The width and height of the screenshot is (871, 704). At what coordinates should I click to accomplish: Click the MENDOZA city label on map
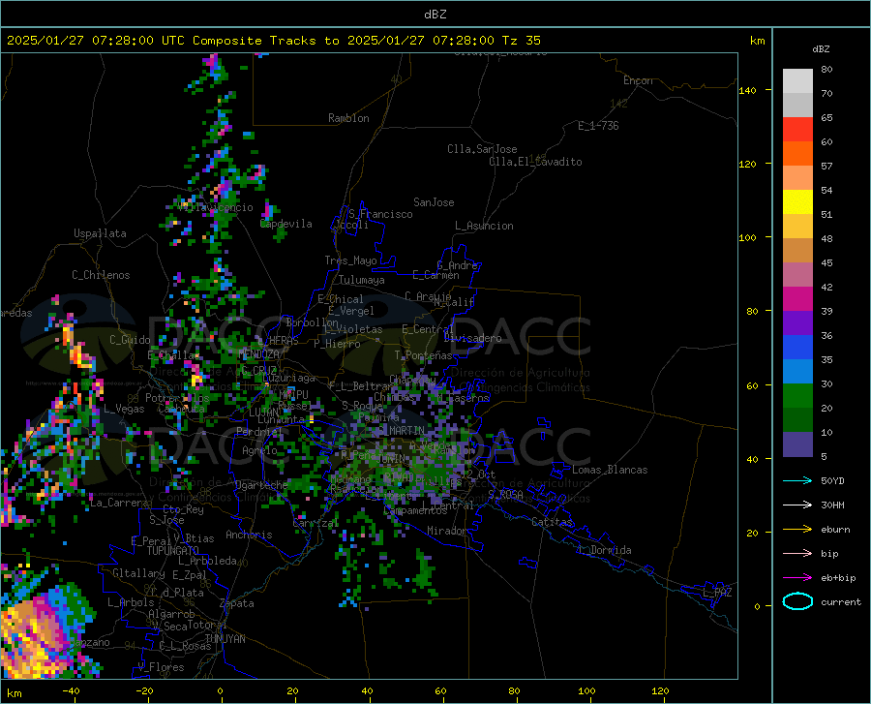click(x=258, y=354)
